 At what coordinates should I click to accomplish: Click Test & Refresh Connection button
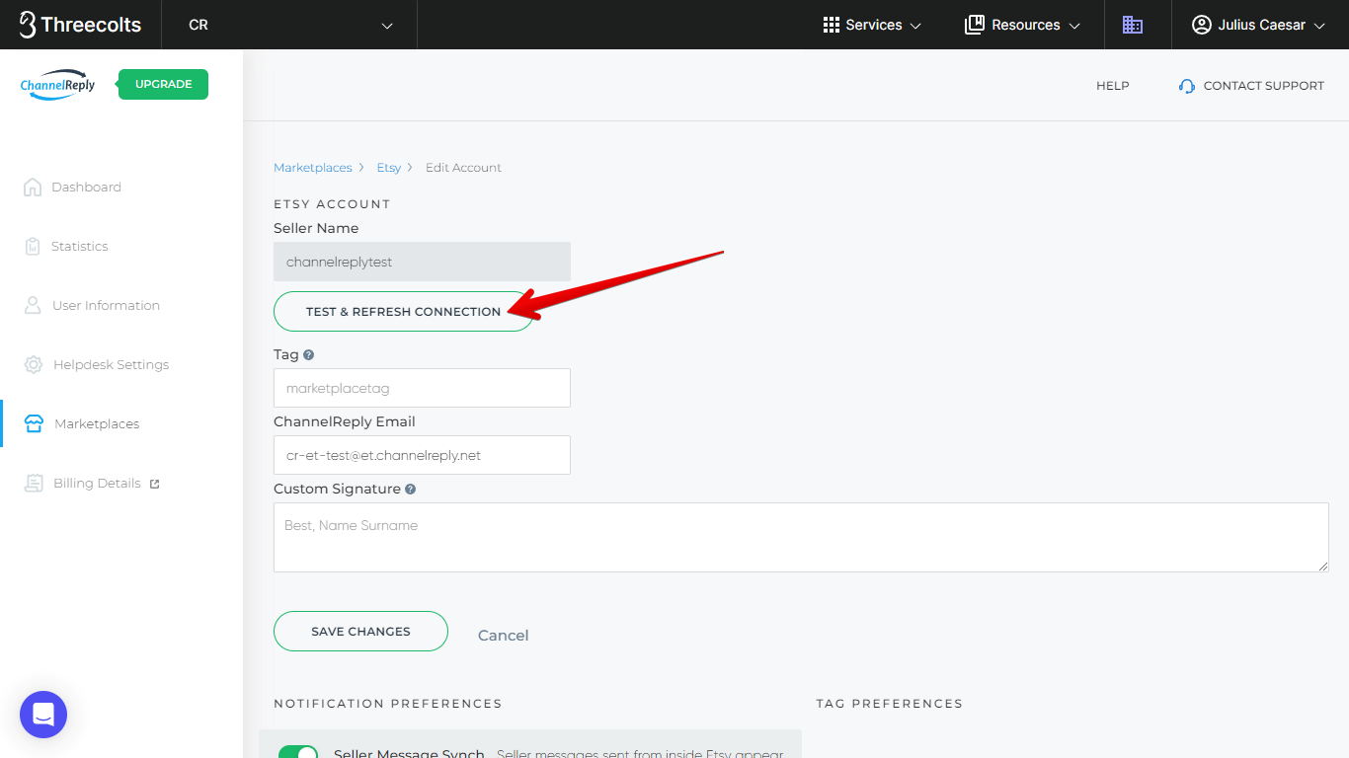point(403,311)
